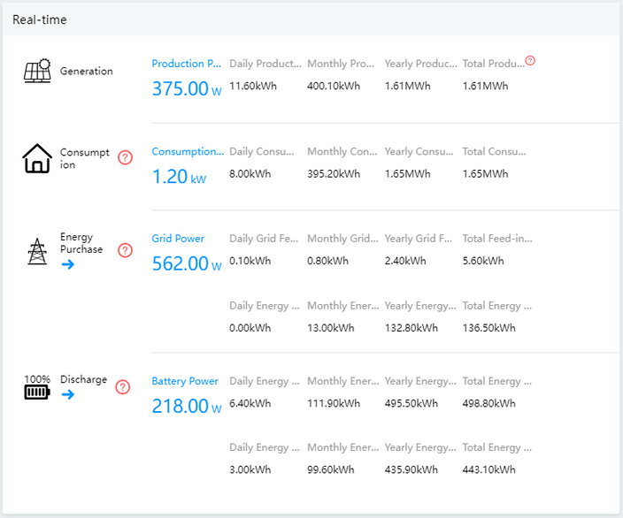Open the help icon beside Discharge
623x518 pixels.
[123, 387]
